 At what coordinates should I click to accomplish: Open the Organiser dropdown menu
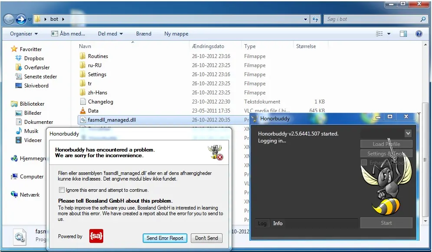[24, 34]
